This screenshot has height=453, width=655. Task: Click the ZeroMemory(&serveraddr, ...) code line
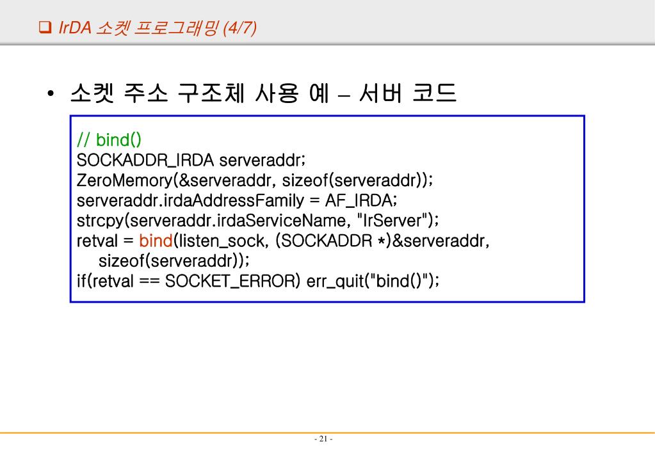pos(255,180)
